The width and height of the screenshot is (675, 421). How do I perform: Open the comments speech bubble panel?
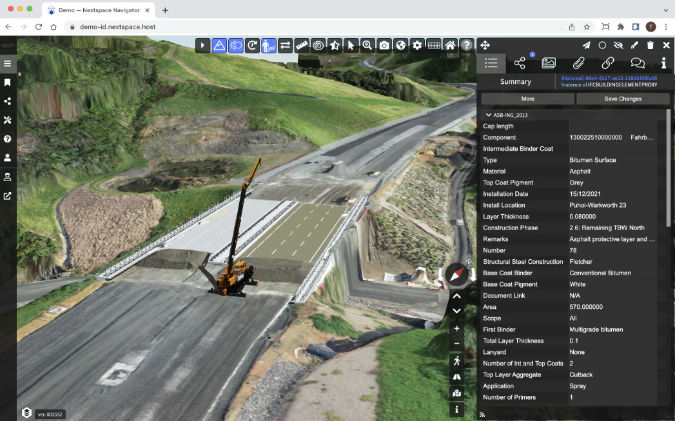[637, 63]
